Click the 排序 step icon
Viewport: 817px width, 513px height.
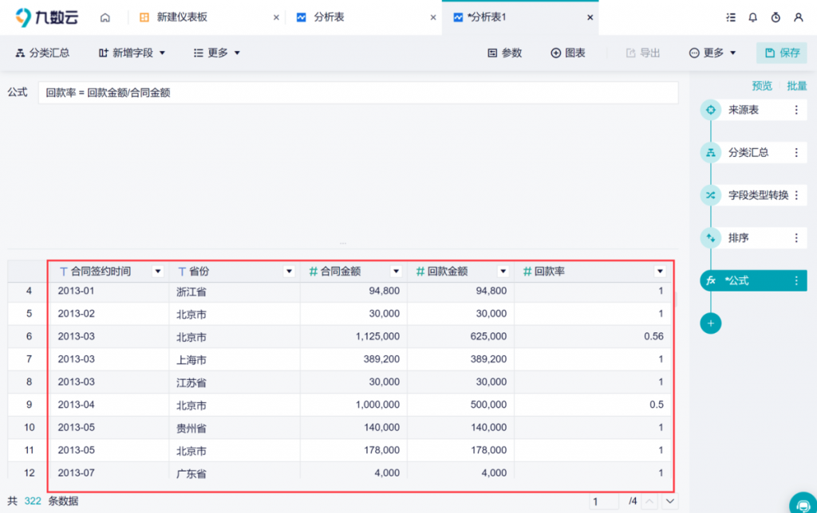[710, 237]
